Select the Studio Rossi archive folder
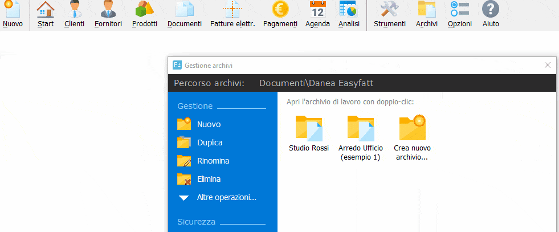Viewport: 559px width, 232px height. pos(309,128)
